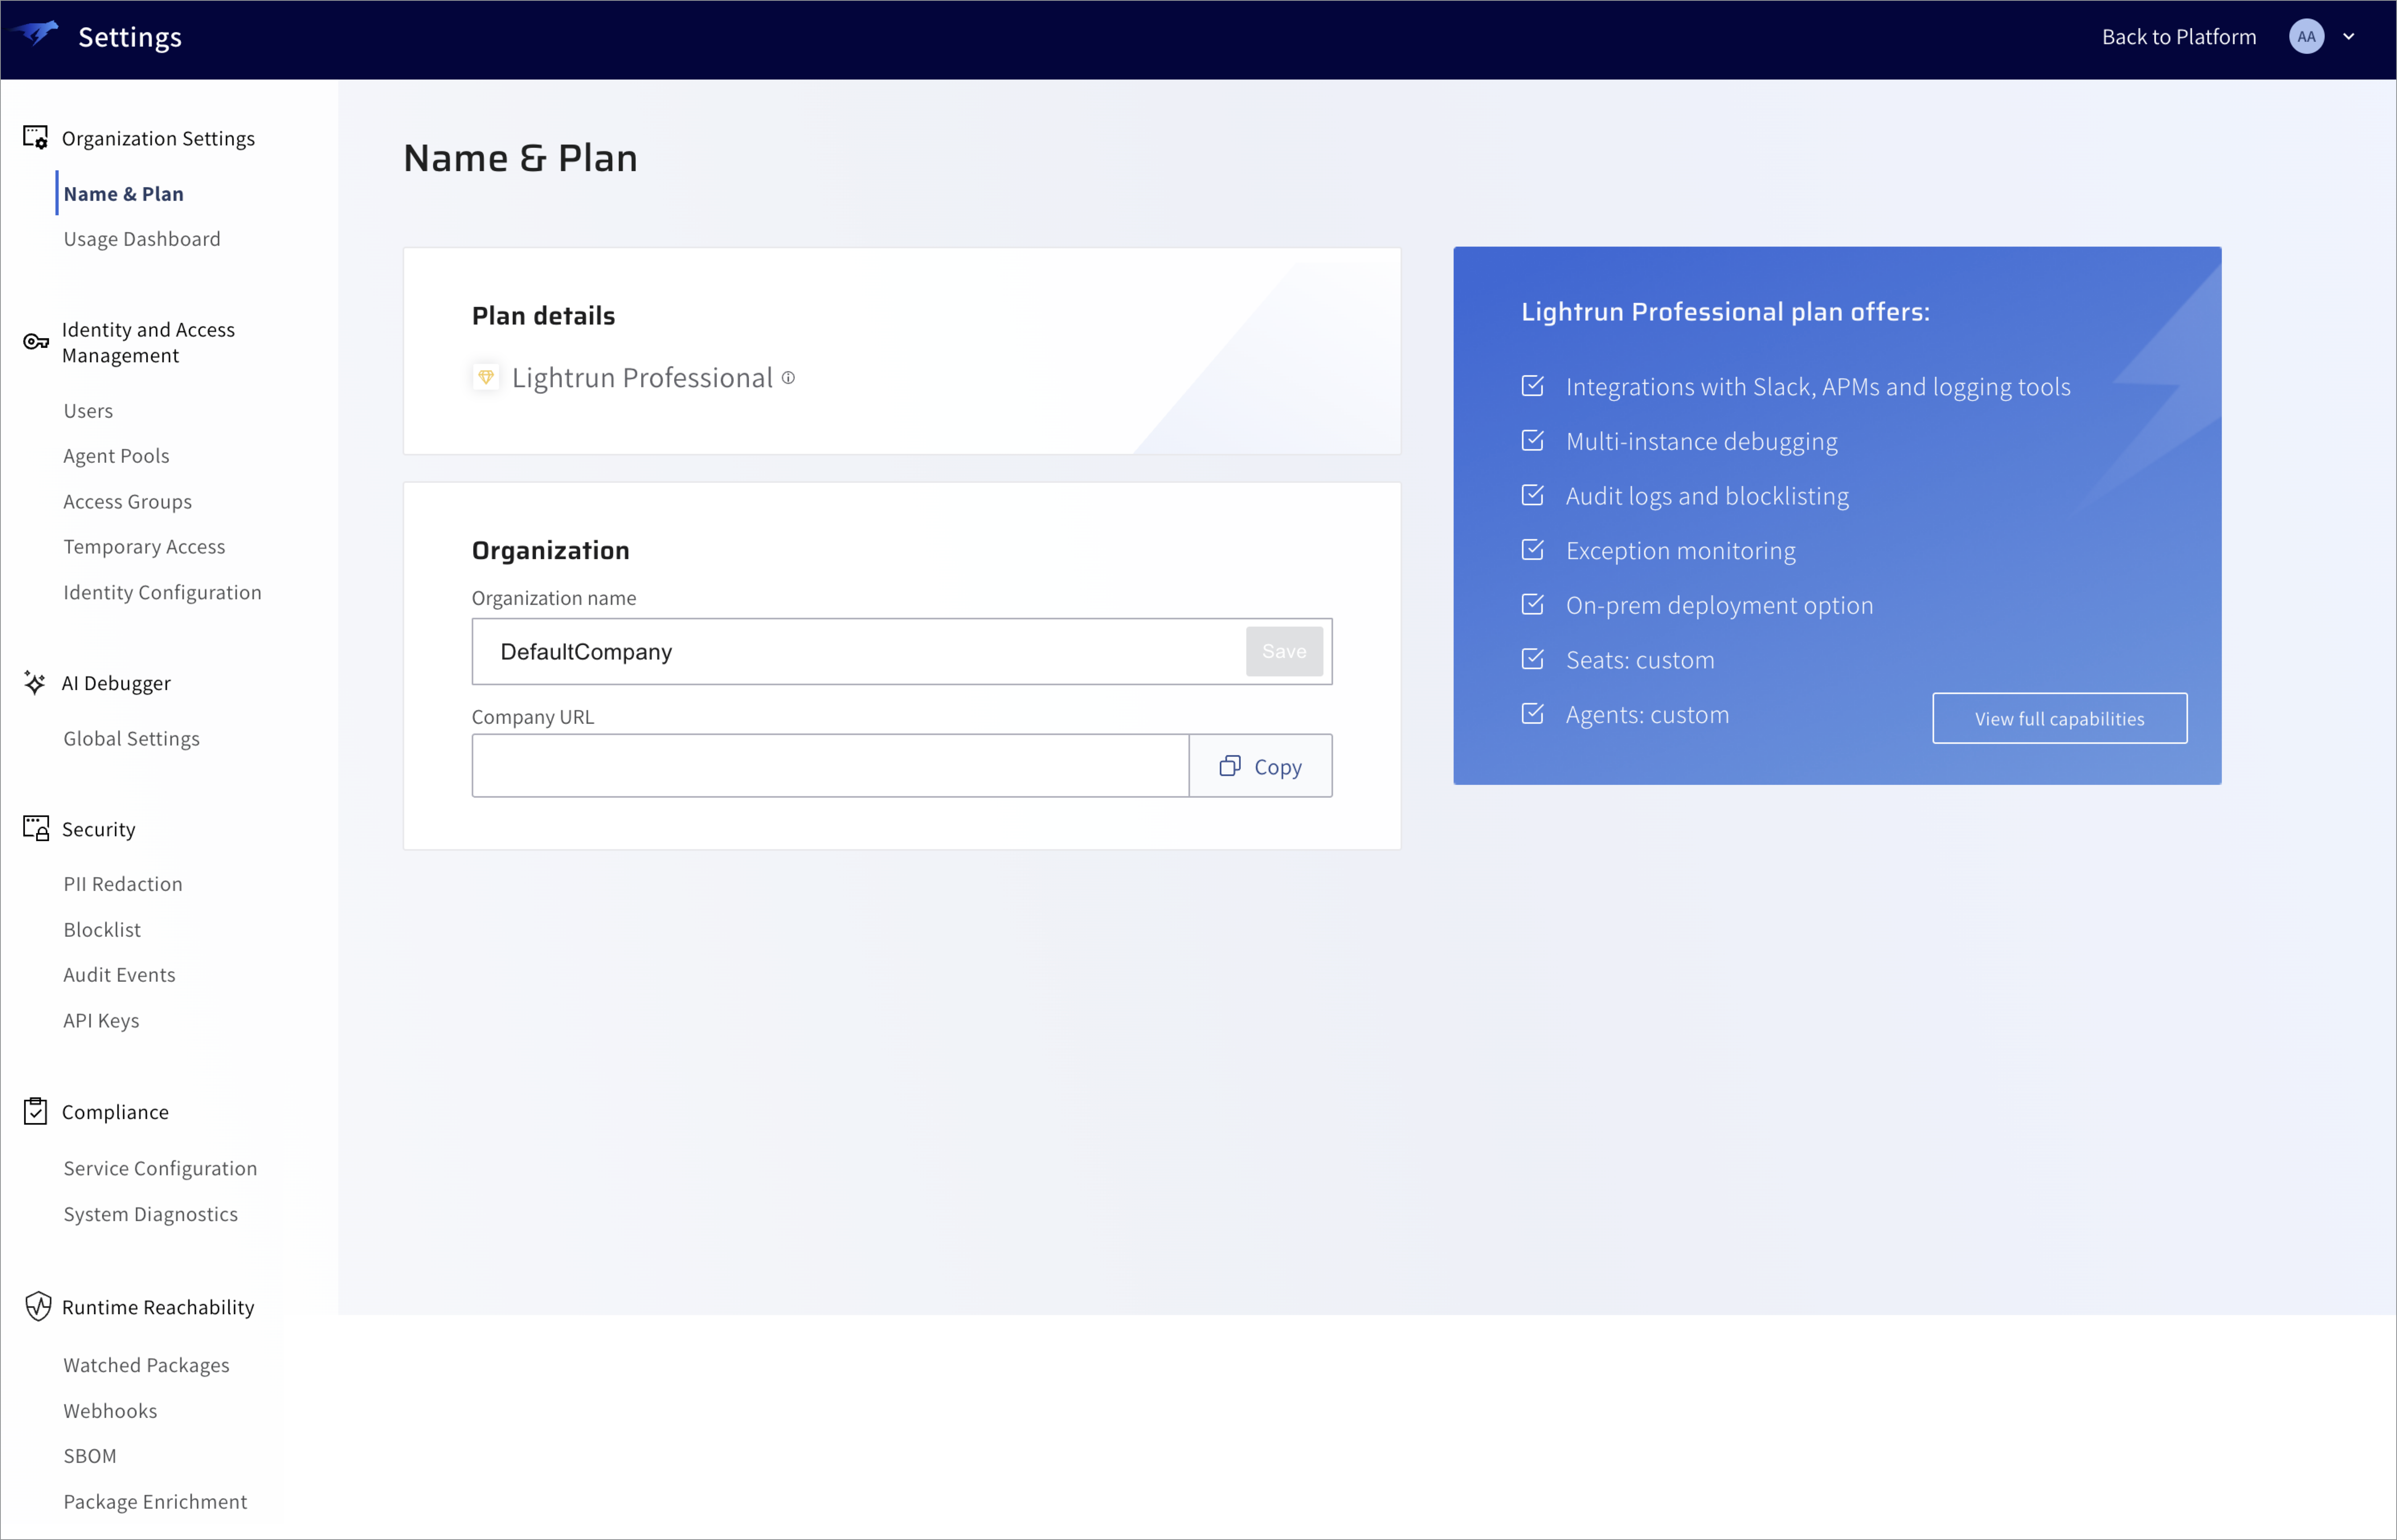Go to Audit Events page

pyautogui.click(x=119, y=975)
